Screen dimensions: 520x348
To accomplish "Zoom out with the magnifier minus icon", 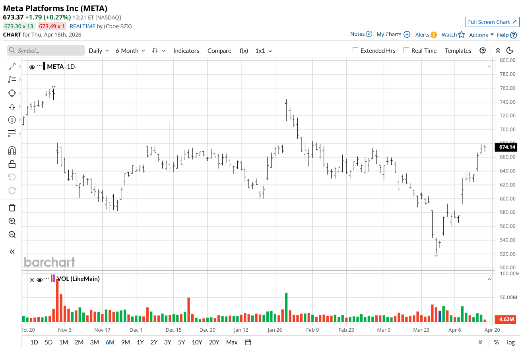I will 12,234.
